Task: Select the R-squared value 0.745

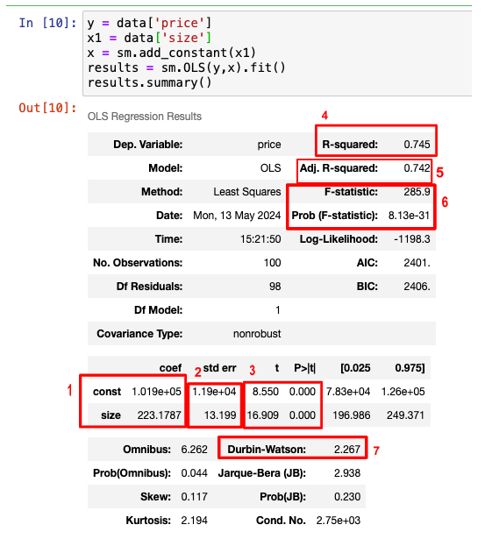Action: pos(417,145)
